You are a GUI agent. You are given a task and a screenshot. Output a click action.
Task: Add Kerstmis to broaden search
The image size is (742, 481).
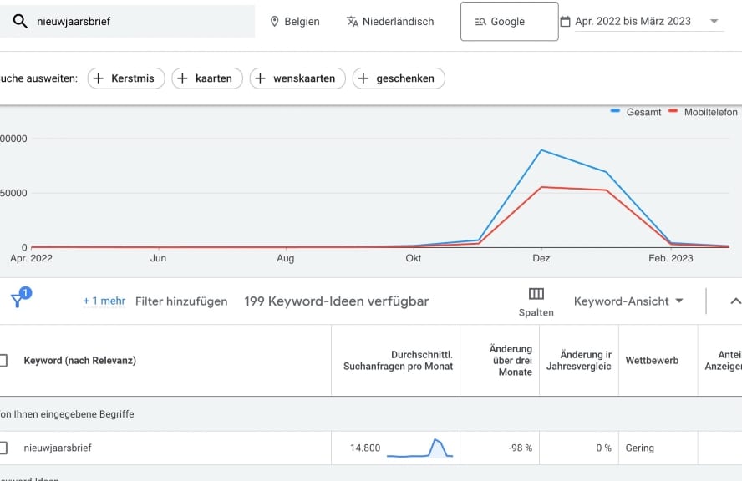tap(126, 78)
